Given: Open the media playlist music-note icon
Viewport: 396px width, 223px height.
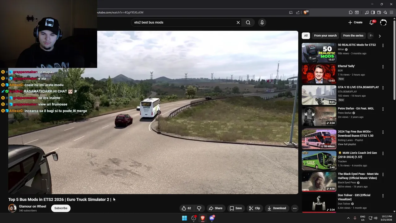Looking at the screenshot, I should [367, 12].
